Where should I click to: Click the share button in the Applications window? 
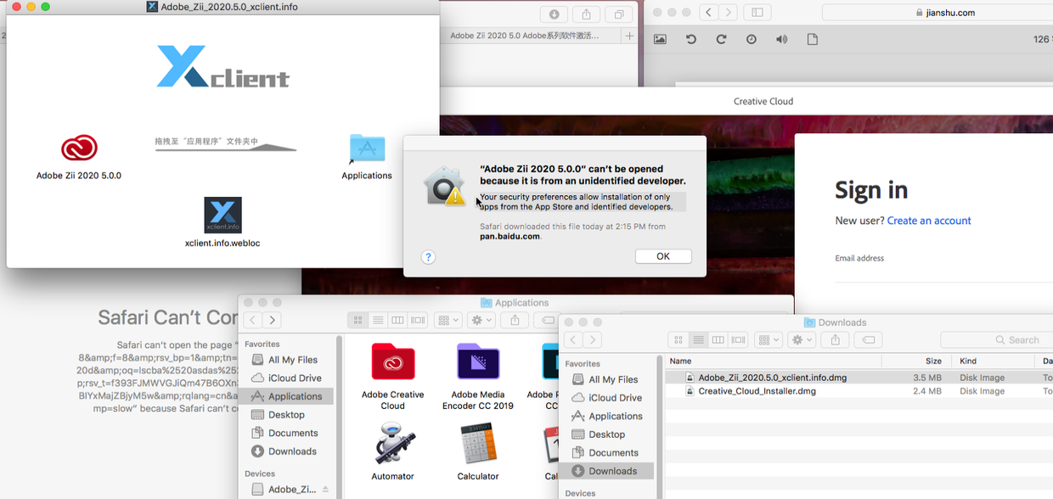[x=515, y=320]
